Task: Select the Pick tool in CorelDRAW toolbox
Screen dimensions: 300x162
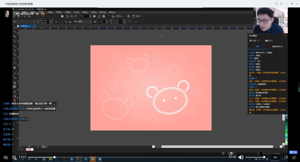Action: 15,27
